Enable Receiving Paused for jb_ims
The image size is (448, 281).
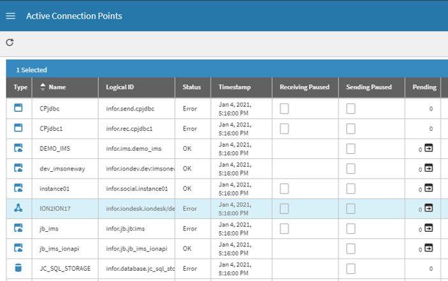click(x=284, y=228)
